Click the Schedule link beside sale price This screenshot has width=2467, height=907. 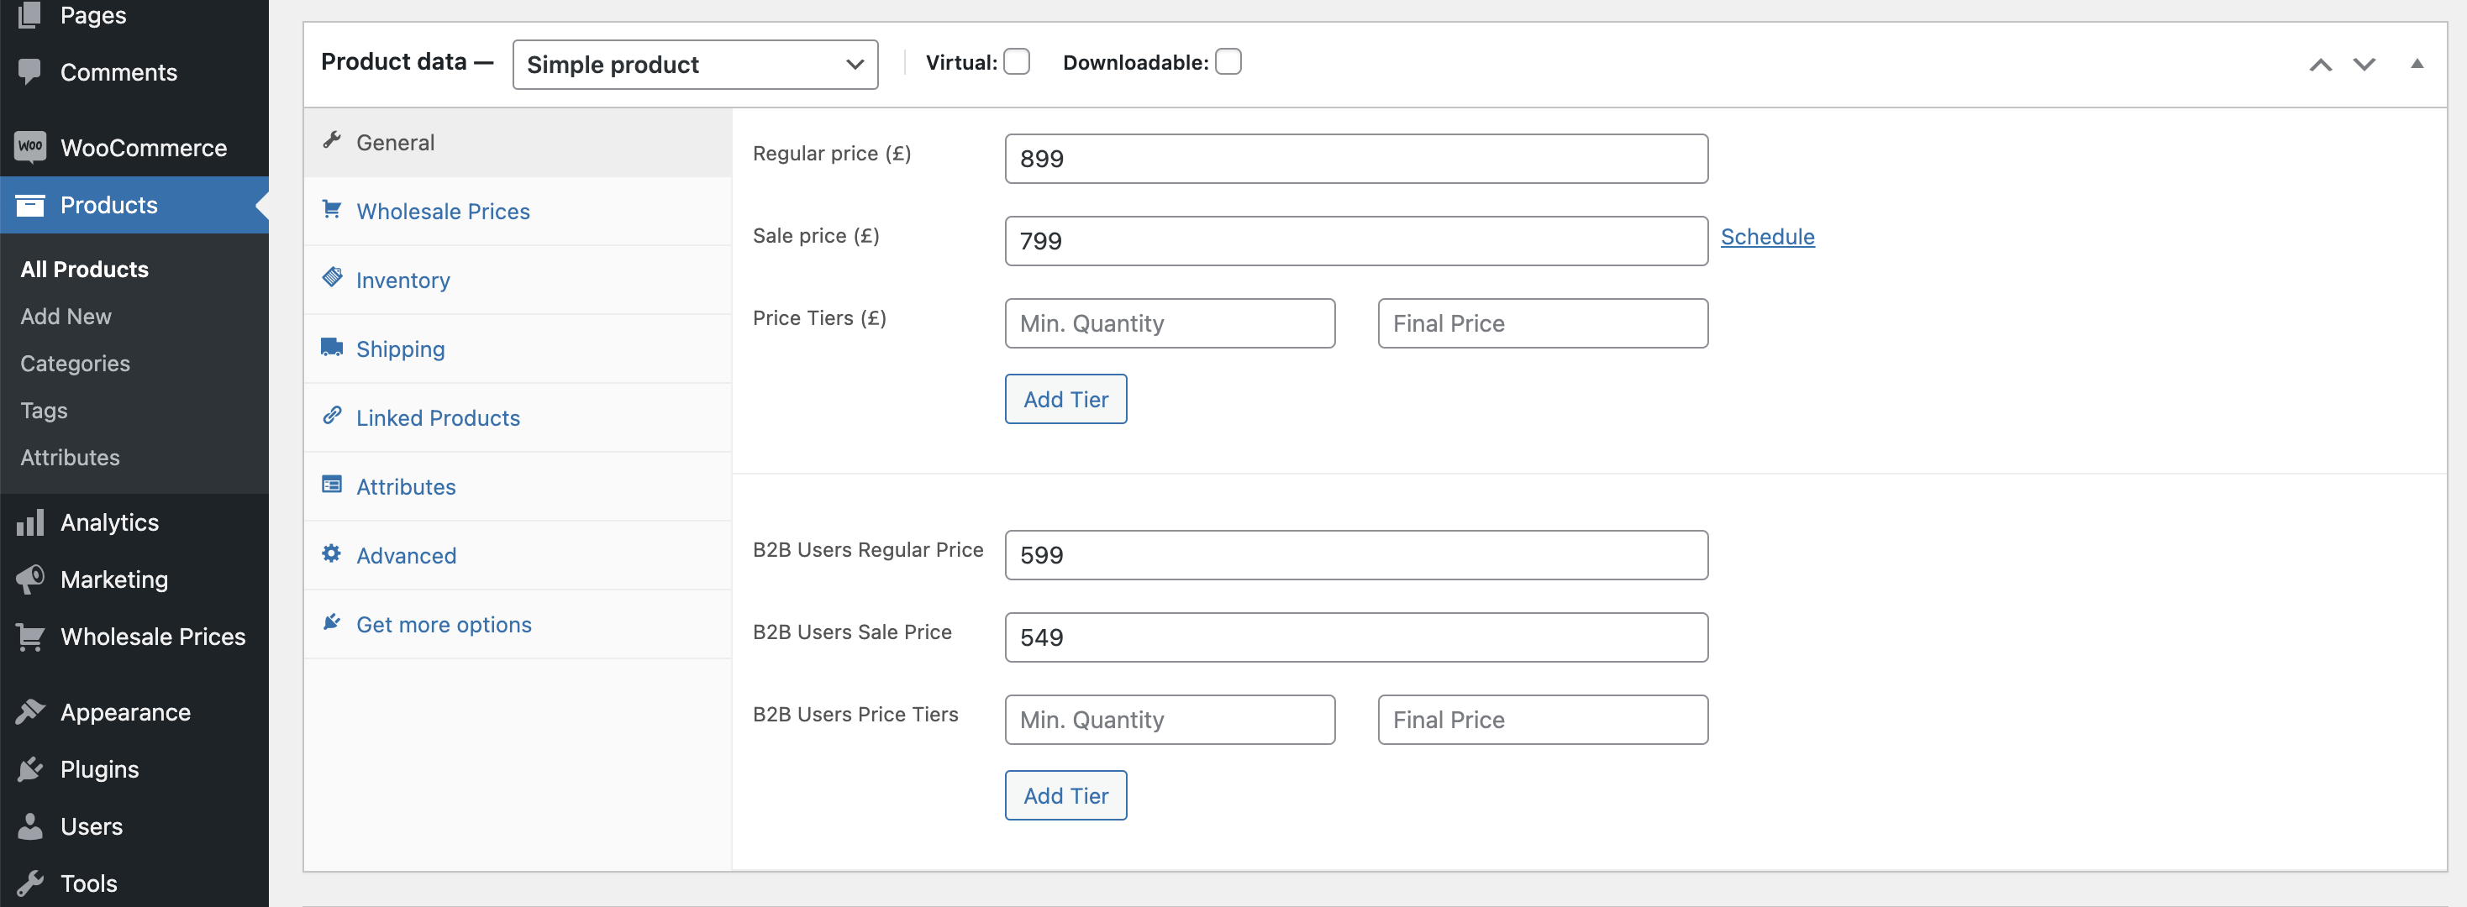(1767, 236)
